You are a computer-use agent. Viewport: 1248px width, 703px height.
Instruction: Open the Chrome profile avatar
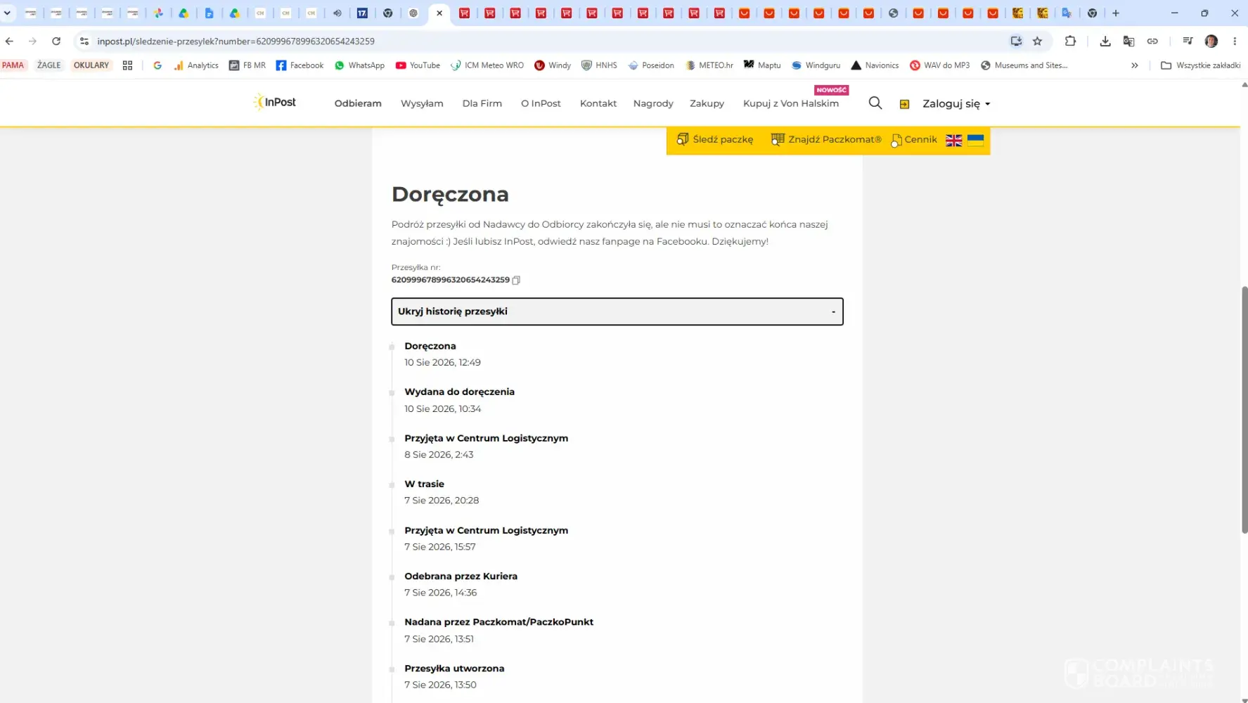click(1211, 41)
